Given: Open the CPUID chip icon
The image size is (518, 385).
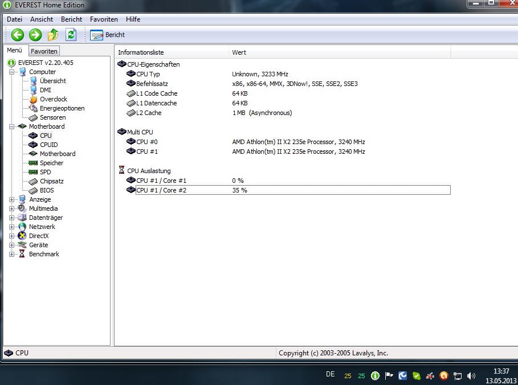Looking at the screenshot, I should [33, 145].
